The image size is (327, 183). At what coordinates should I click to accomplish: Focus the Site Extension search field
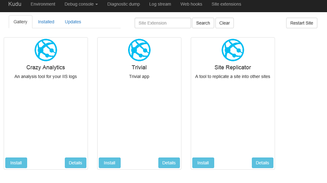click(163, 23)
